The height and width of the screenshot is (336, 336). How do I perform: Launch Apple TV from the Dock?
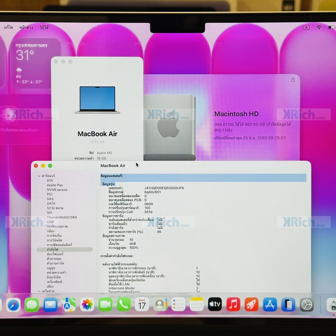tap(215, 304)
